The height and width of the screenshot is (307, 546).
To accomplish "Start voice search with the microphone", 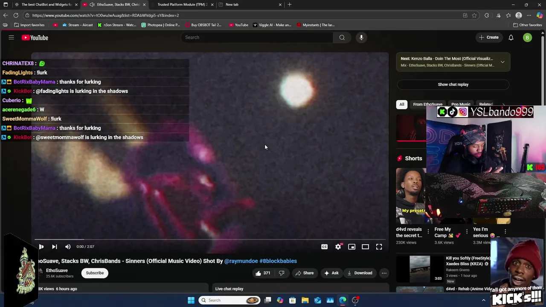I will (x=361, y=38).
